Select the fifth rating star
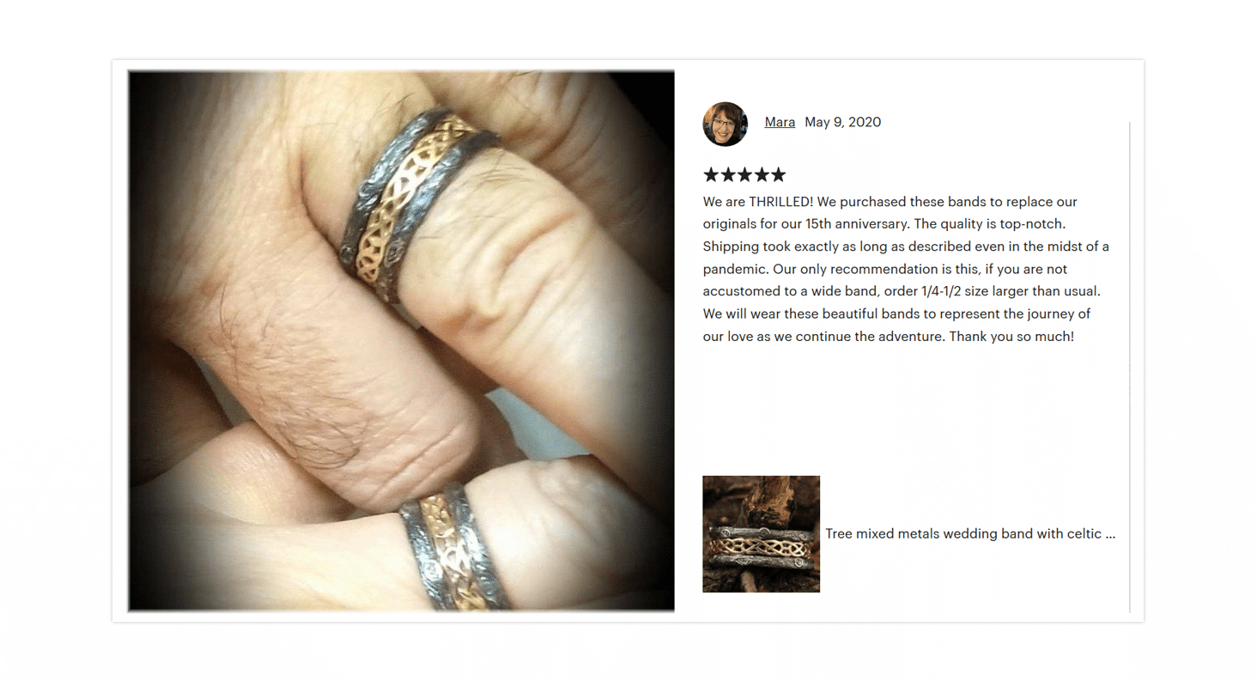This screenshot has width=1257, height=682. [x=778, y=175]
